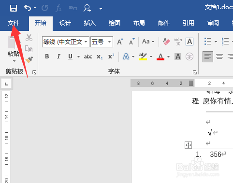Open the undo history dropdown arrow
Image resolution: width=233 pixels, height=183 pixels.
tap(35, 8)
